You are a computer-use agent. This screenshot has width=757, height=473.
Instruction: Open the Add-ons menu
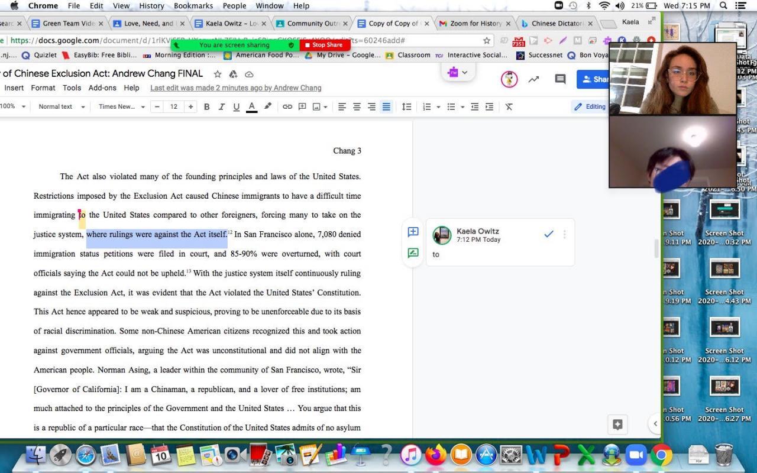[102, 88]
